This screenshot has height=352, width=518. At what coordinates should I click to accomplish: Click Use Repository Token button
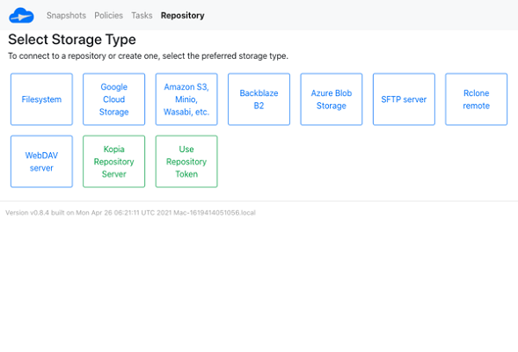point(186,161)
